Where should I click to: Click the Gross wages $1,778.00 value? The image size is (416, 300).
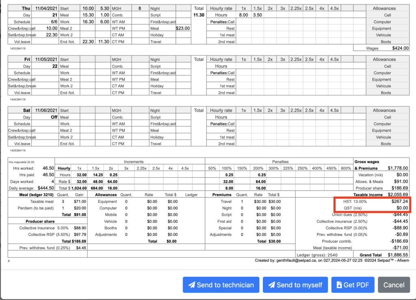(398, 168)
